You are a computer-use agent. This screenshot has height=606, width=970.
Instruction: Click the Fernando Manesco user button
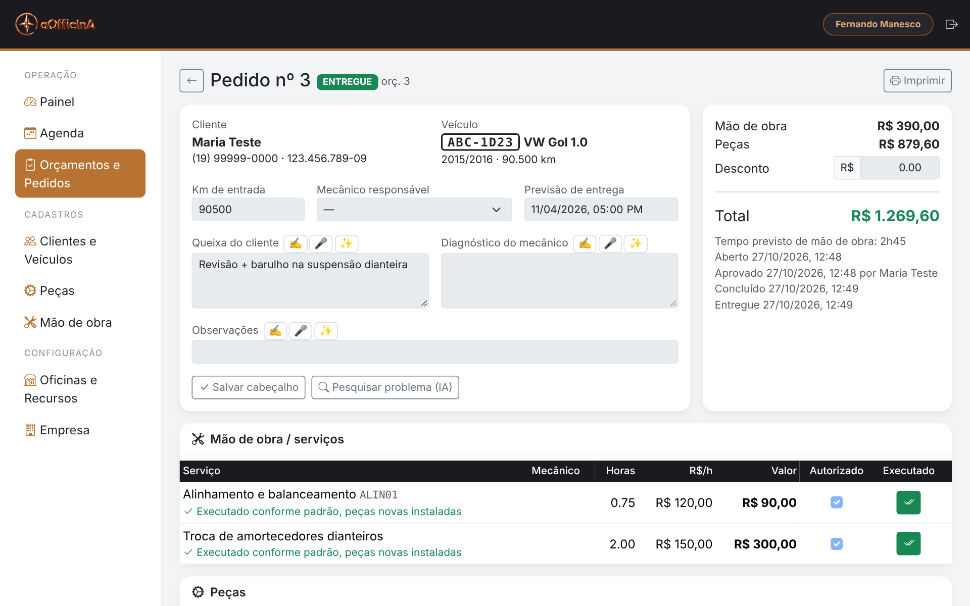(x=878, y=24)
